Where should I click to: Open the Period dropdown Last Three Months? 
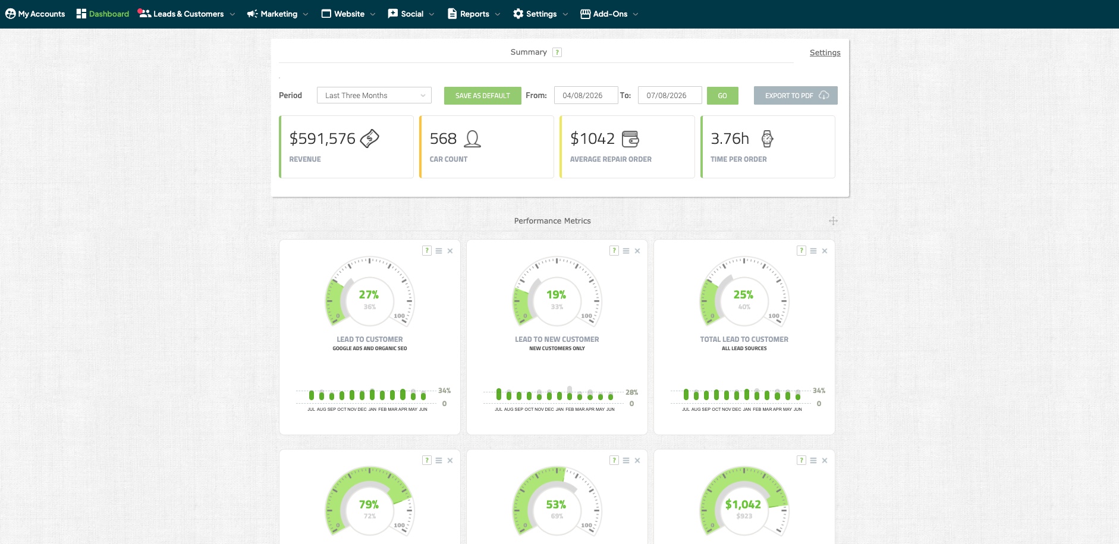pyautogui.click(x=374, y=95)
